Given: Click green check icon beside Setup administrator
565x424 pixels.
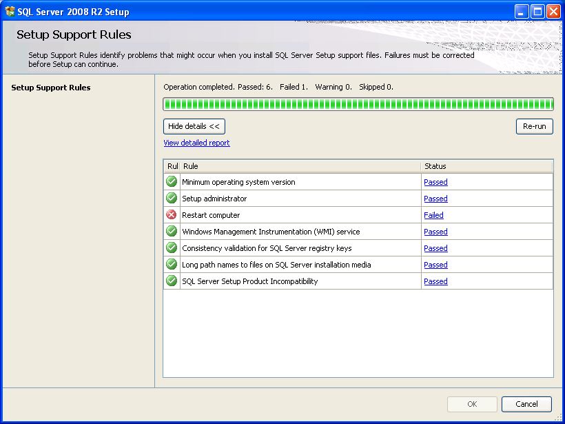Looking at the screenshot, I should 172,199.
